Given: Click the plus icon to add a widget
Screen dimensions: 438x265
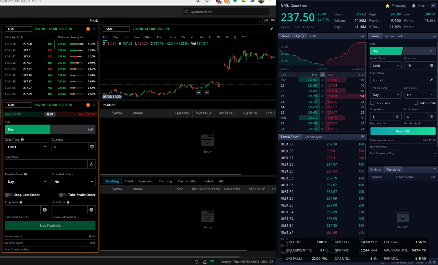Looking at the screenshot, I should [259, 21].
